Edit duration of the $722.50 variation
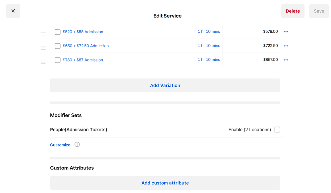Screen dimensions: 331x193 (209, 46)
